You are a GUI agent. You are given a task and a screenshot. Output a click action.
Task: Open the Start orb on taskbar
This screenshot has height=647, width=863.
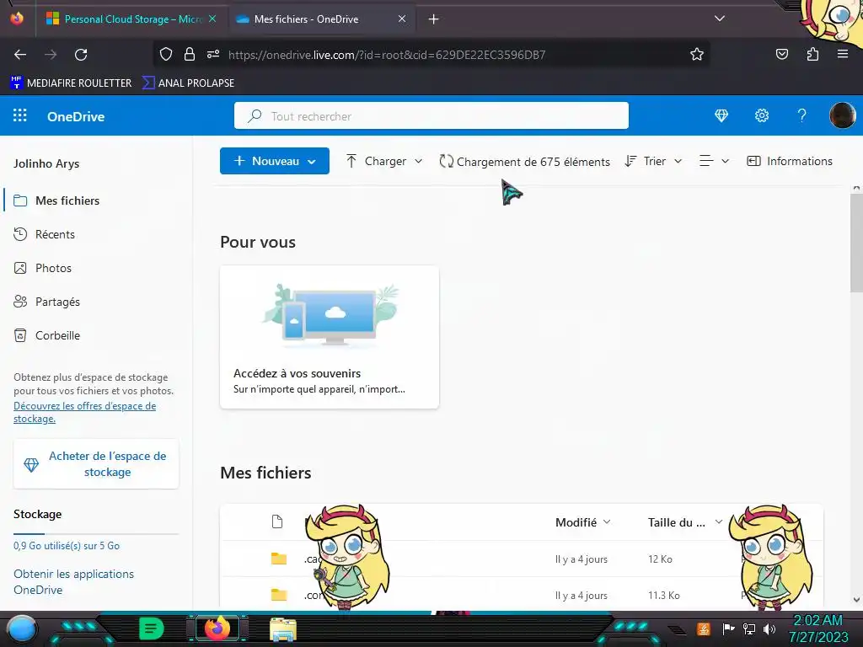pos(22,628)
